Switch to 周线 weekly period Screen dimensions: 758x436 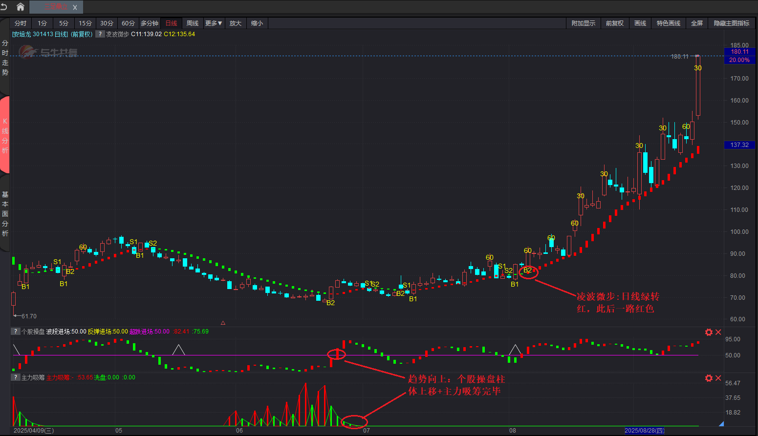click(x=193, y=23)
